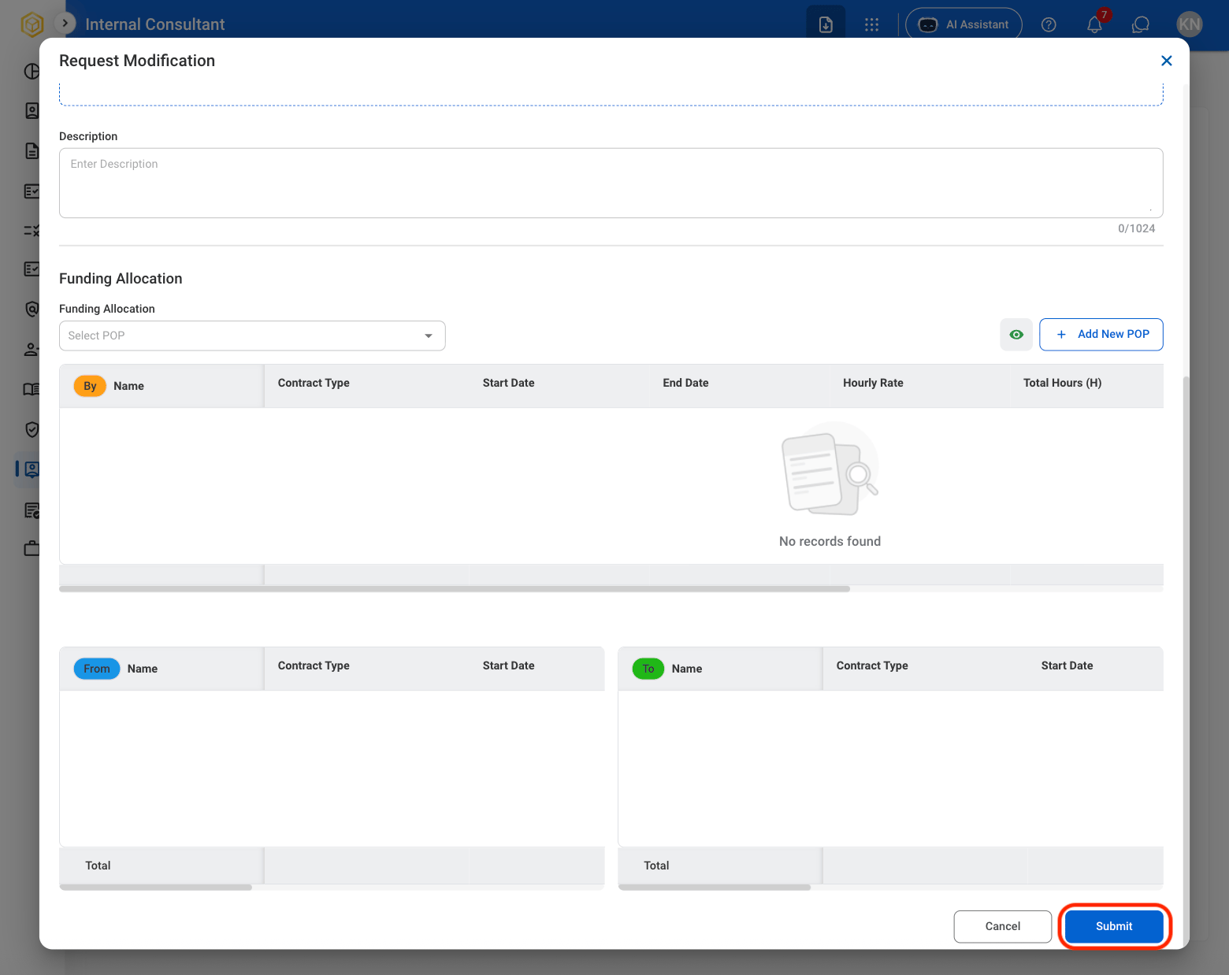Click the From table horizontal scrollbar
1229x975 pixels.
[156, 888]
